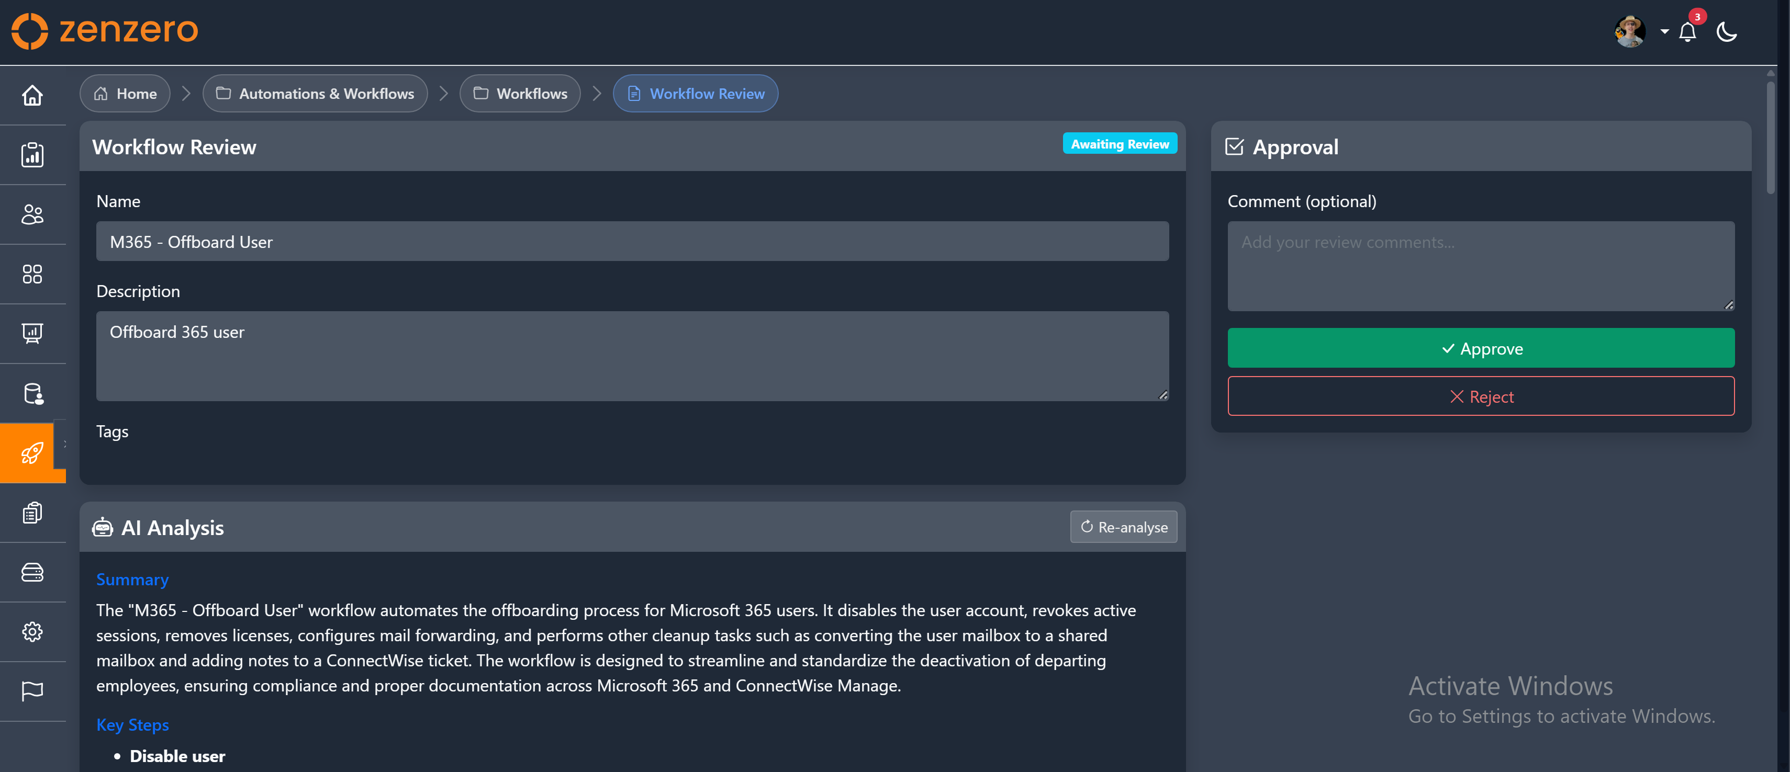Viewport: 1790px width, 772px height.
Task: Click the Re-analyse button
Action: point(1124,527)
